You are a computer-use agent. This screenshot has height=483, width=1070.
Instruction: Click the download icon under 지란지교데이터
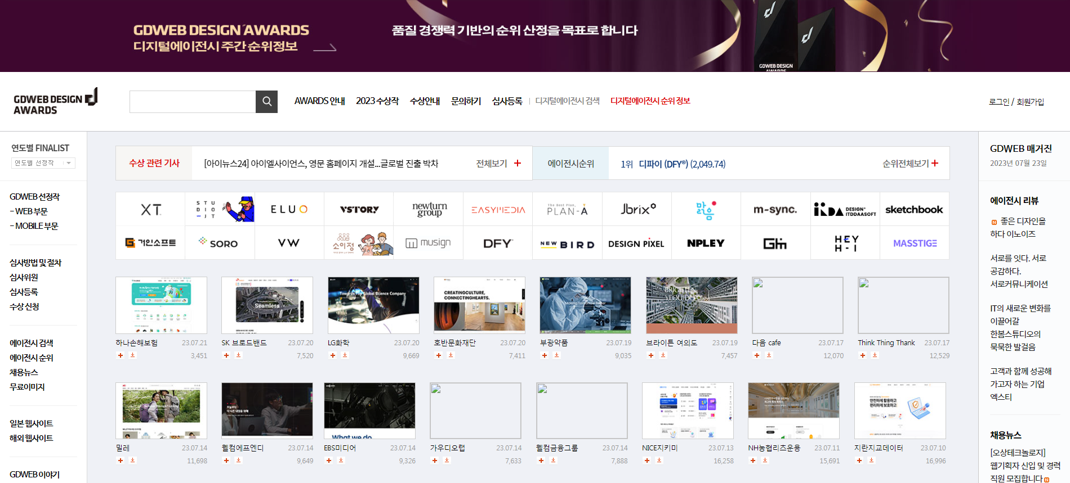(872, 461)
